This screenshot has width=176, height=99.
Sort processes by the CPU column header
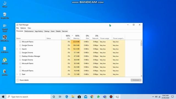click(x=66, y=37)
